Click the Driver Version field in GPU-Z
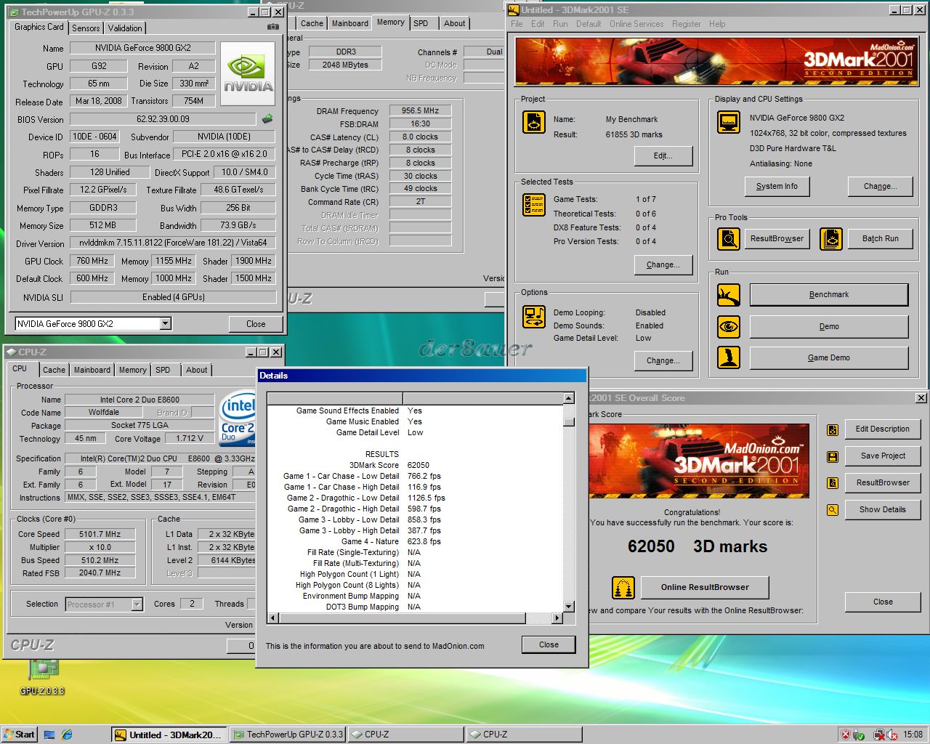Image resolution: width=930 pixels, height=744 pixels. pos(173,243)
